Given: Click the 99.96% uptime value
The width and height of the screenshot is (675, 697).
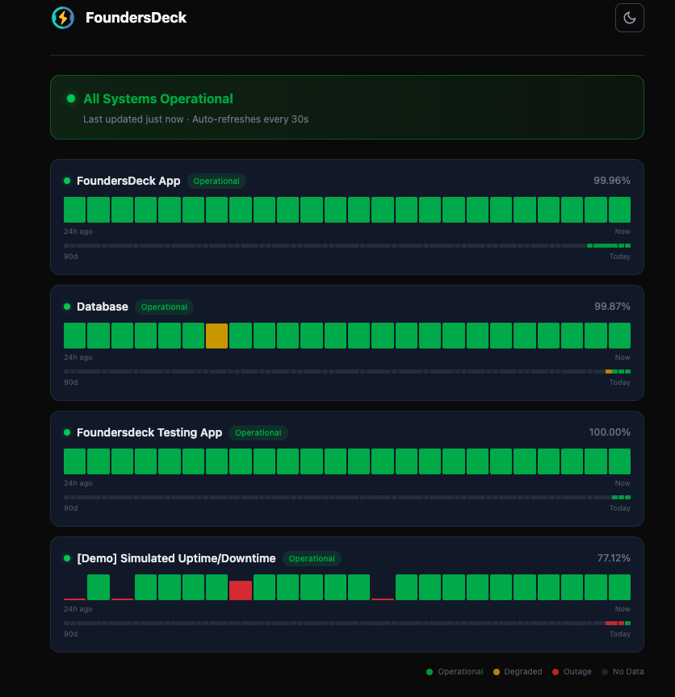Looking at the screenshot, I should tap(611, 181).
